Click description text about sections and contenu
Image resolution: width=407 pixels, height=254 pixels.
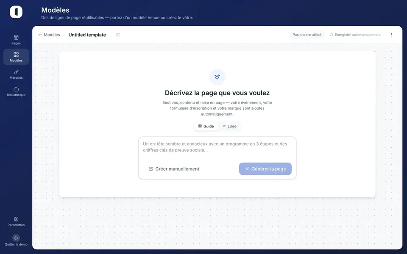[x=217, y=108]
